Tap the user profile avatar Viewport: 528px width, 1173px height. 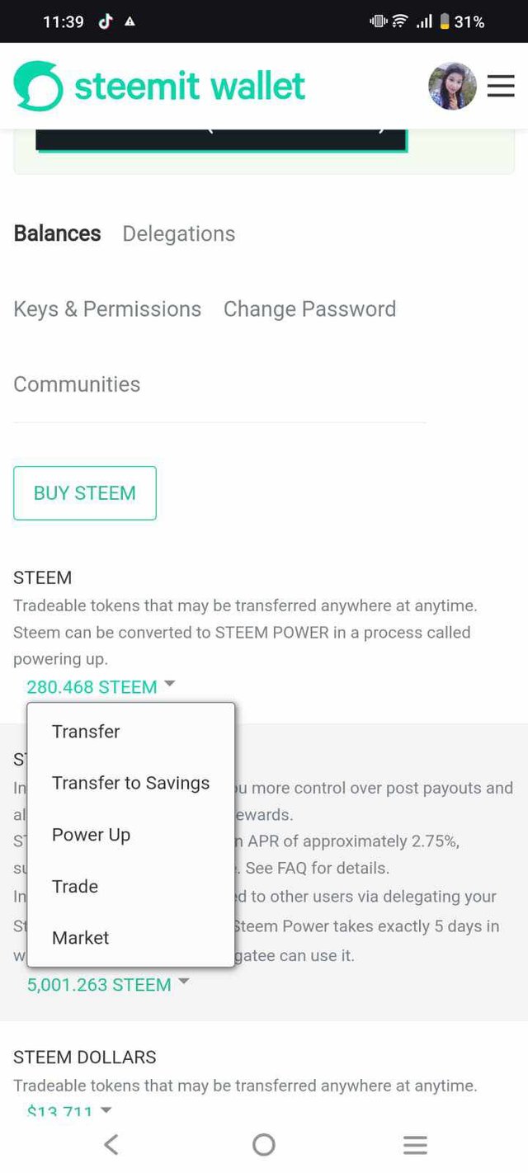(452, 86)
